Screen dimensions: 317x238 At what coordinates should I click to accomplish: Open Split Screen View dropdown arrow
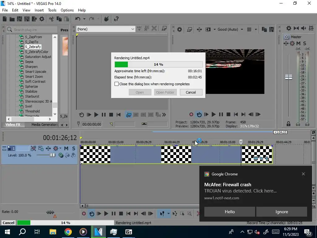214,29
